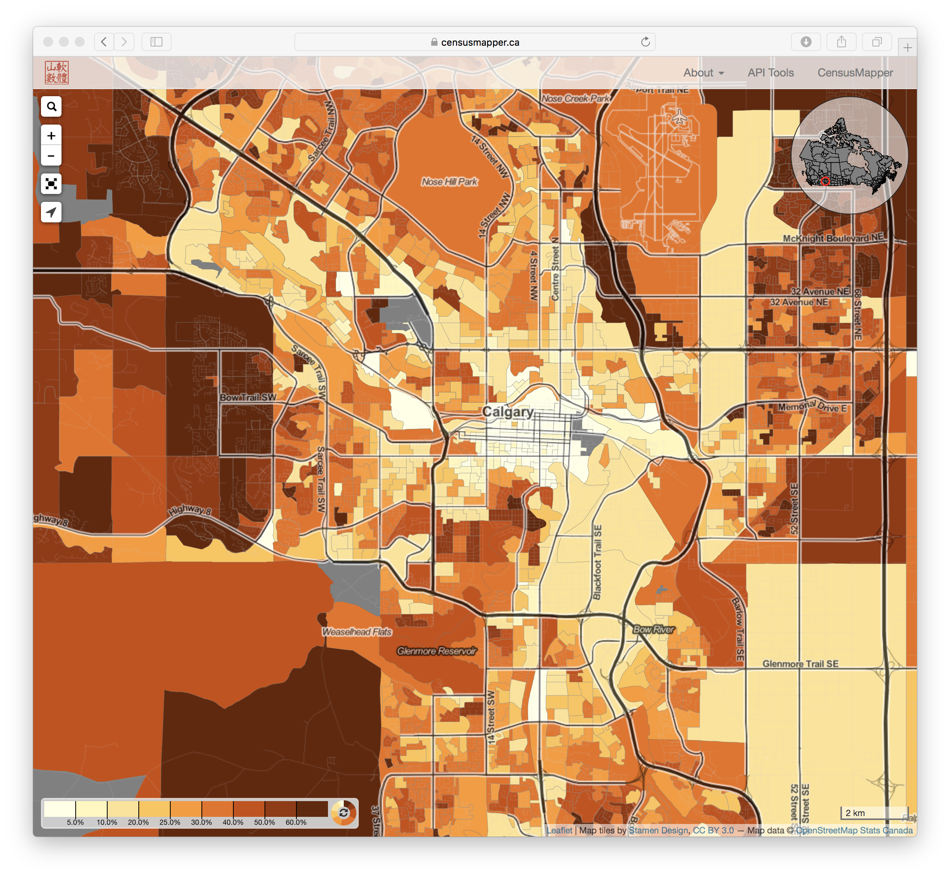Open the Safari share icon
The image size is (950, 876).
click(842, 42)
